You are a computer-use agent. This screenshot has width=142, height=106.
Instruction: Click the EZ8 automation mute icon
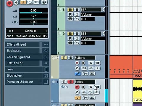tap(70, 43)
